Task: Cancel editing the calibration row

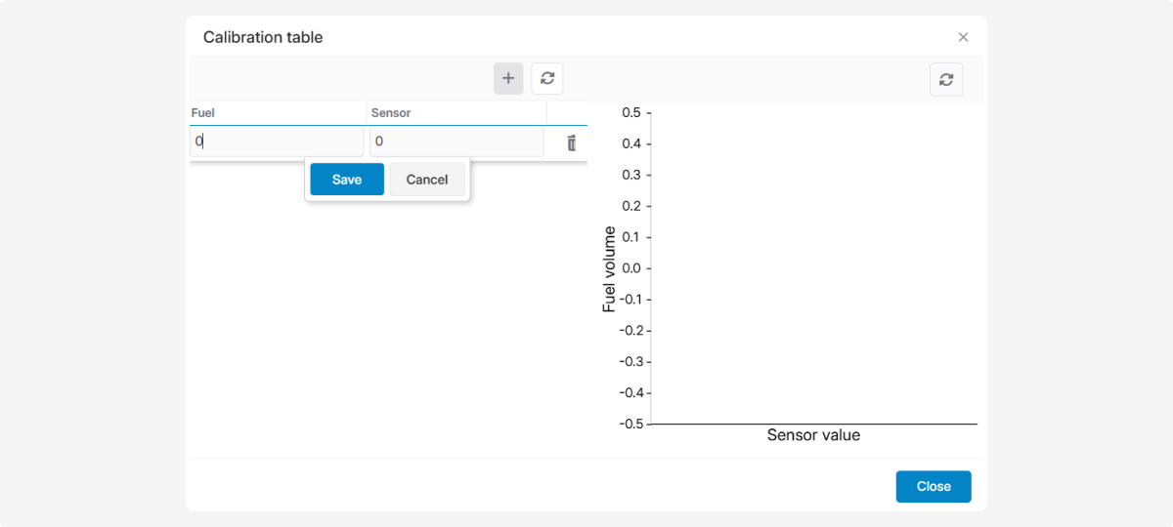Action: (x=427, y=180)
